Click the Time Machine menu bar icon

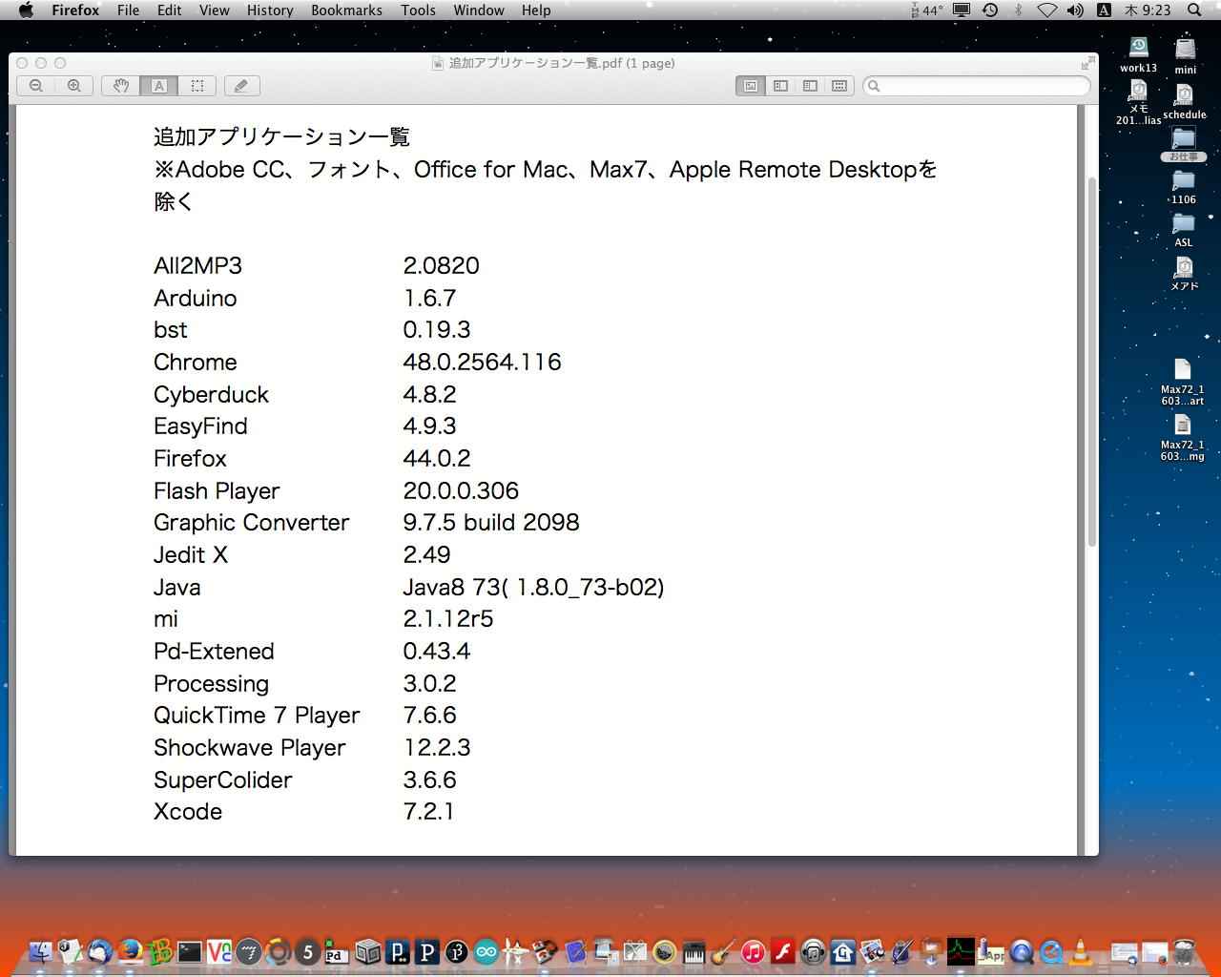point(990,10)
